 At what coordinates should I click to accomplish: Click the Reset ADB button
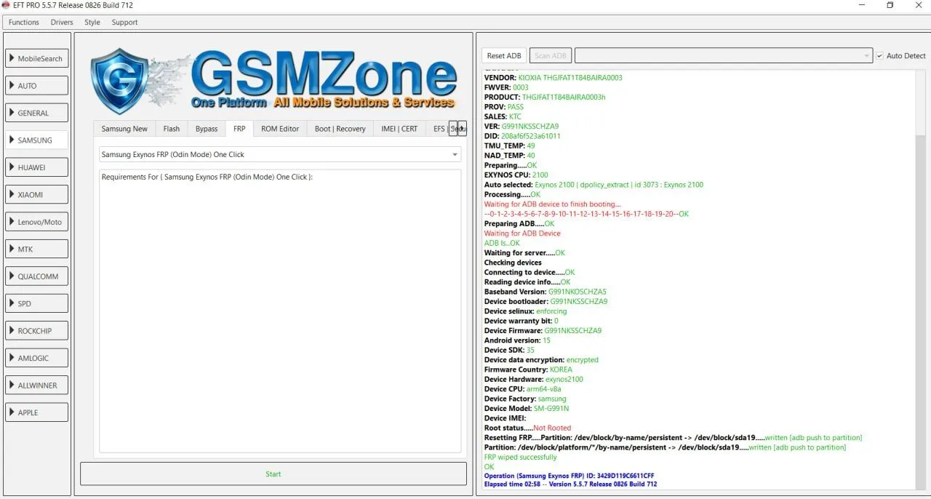[x=504, y=56]
